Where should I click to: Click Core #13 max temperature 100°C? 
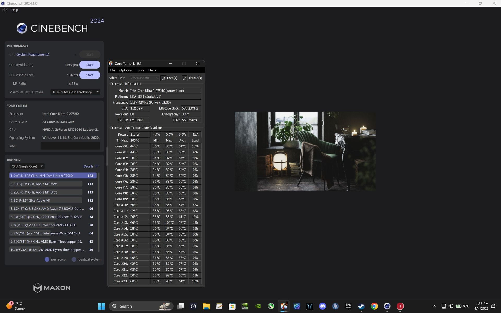click(169, 222)
